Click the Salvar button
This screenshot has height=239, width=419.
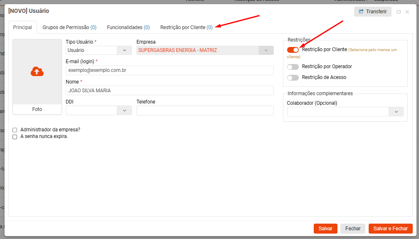pos(325,229)
